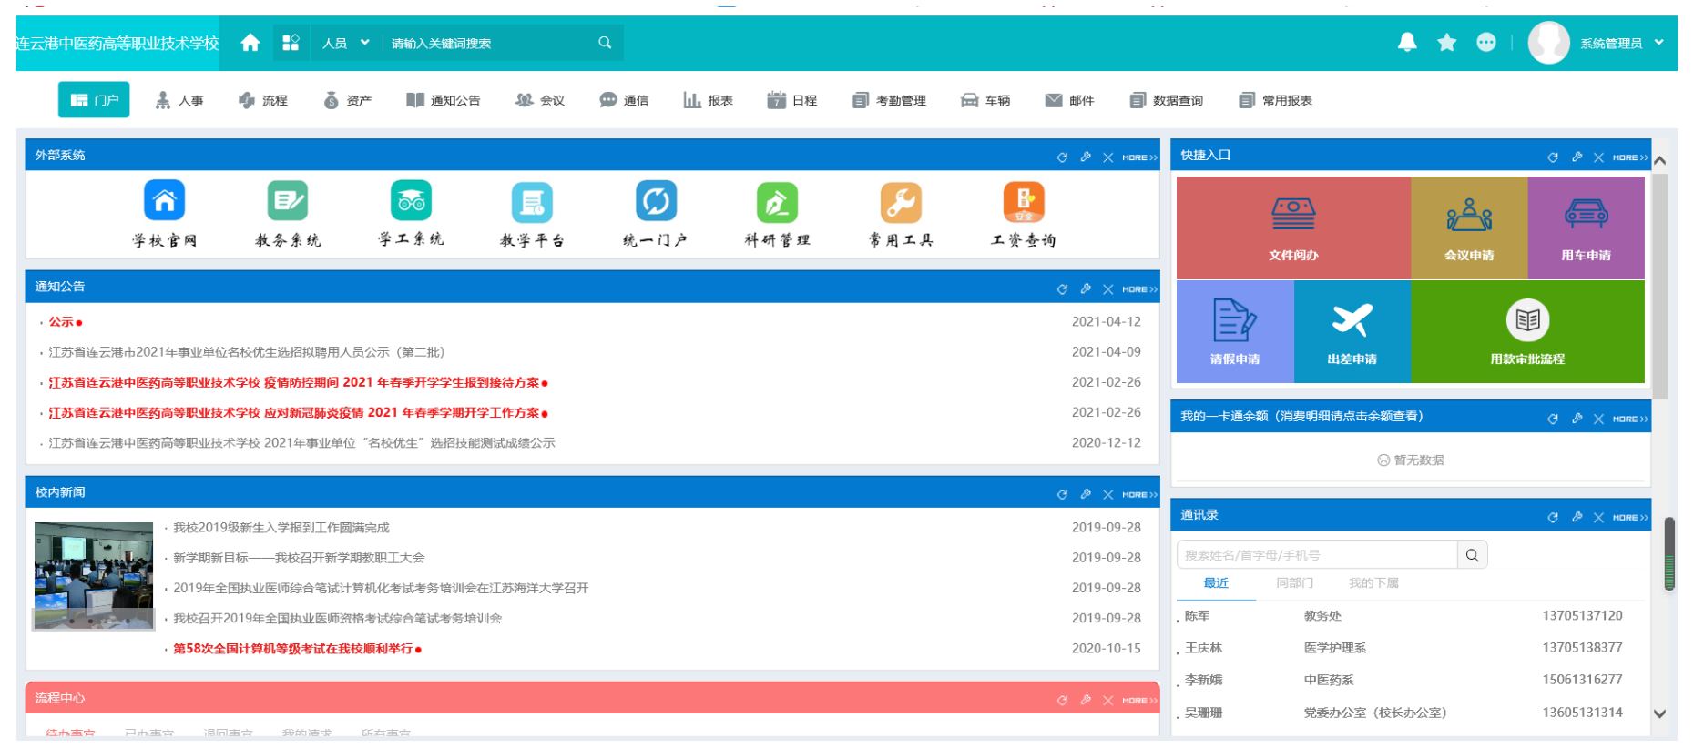Screen dimensions: 1694x748
Task: Open the 用款审批流程 tile
Action: click(x=1527, y=331)
